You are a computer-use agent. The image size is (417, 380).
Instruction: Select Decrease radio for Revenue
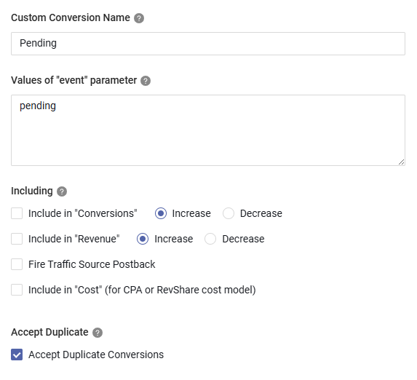click(x=210, y=239)
